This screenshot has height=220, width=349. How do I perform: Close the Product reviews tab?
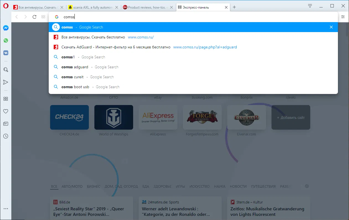pos(172,7)
